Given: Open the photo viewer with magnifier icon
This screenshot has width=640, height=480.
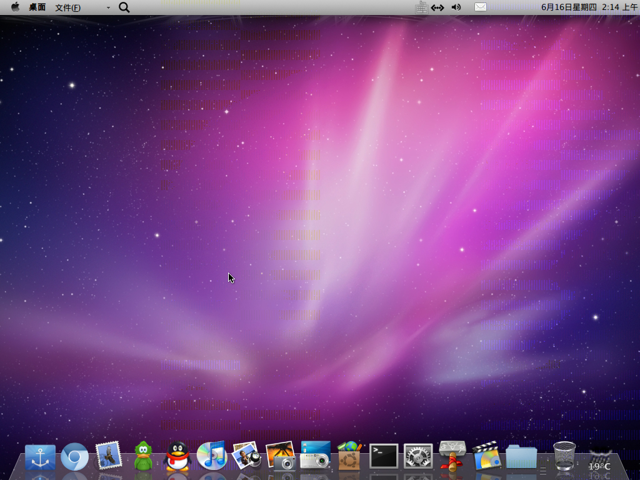Looking at the screenshot, I should [246, 455].
